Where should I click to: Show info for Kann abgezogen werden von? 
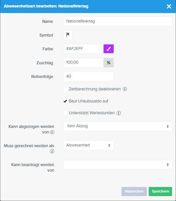point(52,132)
